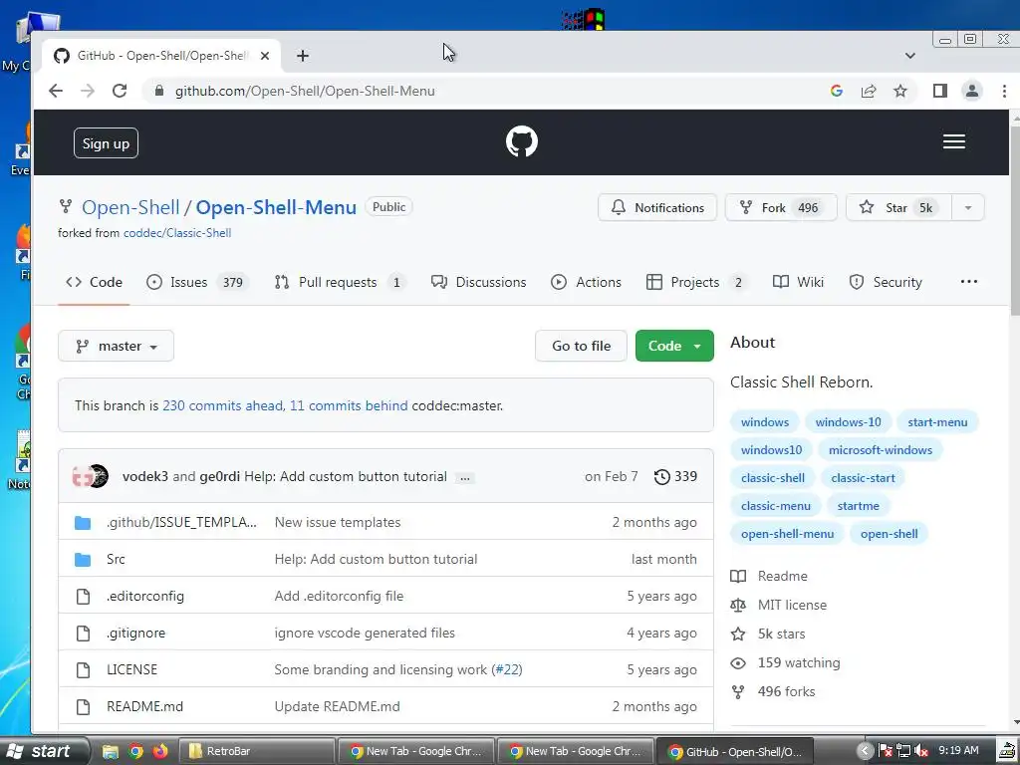
Task: Click the Go to file button
Action: pyautogui.click(x=581, y=346)
